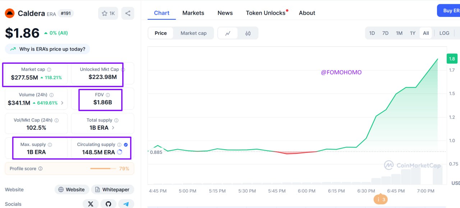Click the Buy ERA button
Image resolution: width=460 pixels, height=208 pixels.
point(448,10)
